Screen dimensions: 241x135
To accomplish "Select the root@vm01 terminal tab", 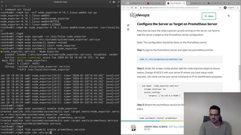I will pyautogui.click(x=19, y=6).
